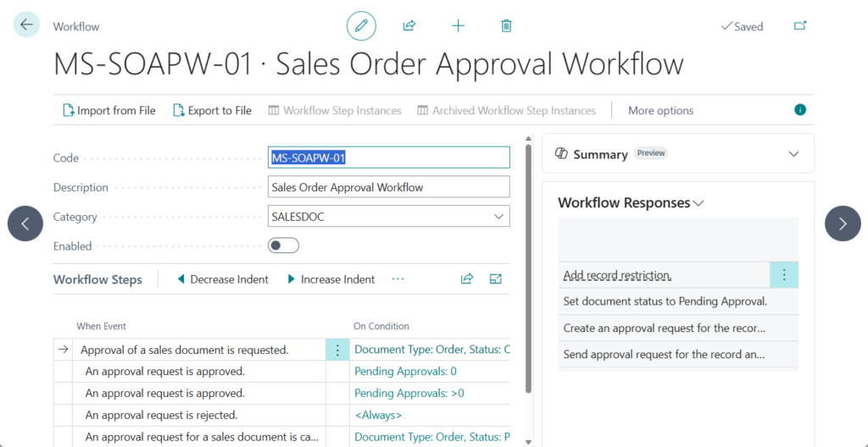The width and height of the screenshot is (868, 447).
Task: Click Import from File
Action: (x=108, y=110)
